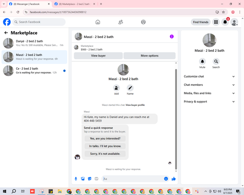Open Task View on the taskbar
The width and height of the screenshot is (244, 195).
23,191
